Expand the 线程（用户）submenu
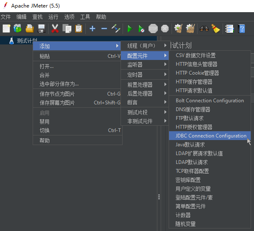This screenshot has height=231, width=254. (145, 46)
